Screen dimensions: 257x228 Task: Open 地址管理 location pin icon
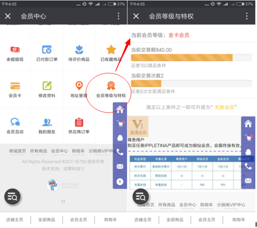click(x=79, y=85)
